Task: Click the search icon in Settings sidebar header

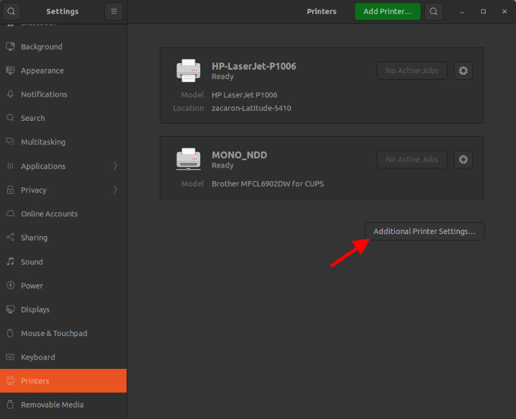Action: (12, 11)
